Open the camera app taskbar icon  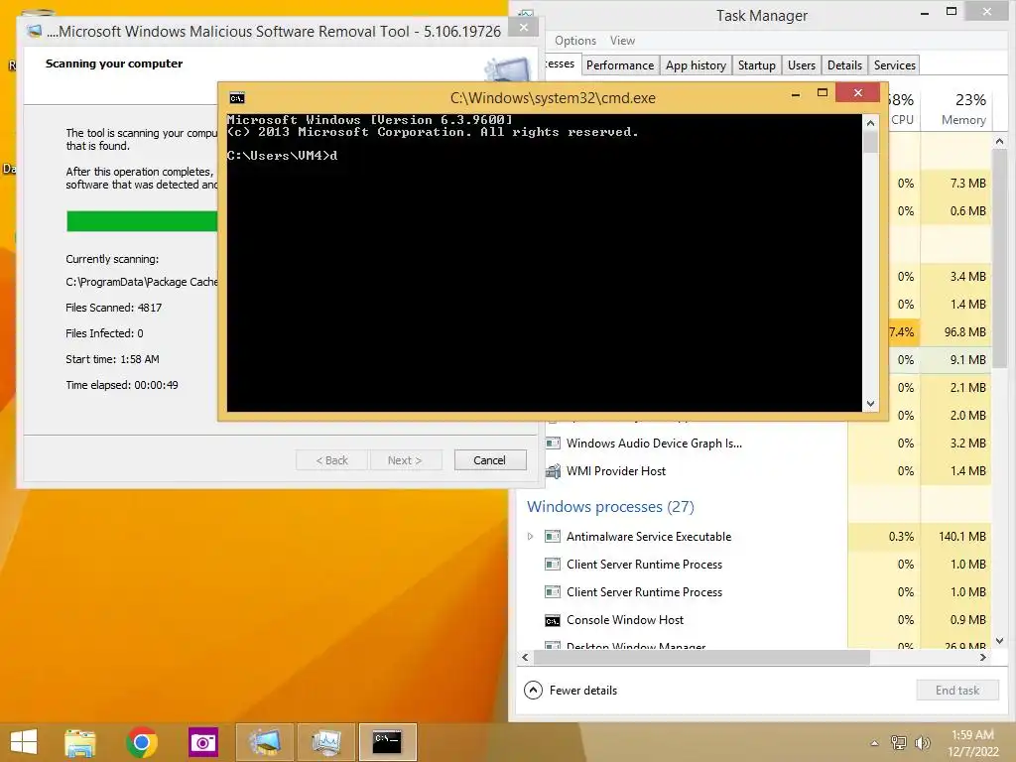tap(203, 742)
